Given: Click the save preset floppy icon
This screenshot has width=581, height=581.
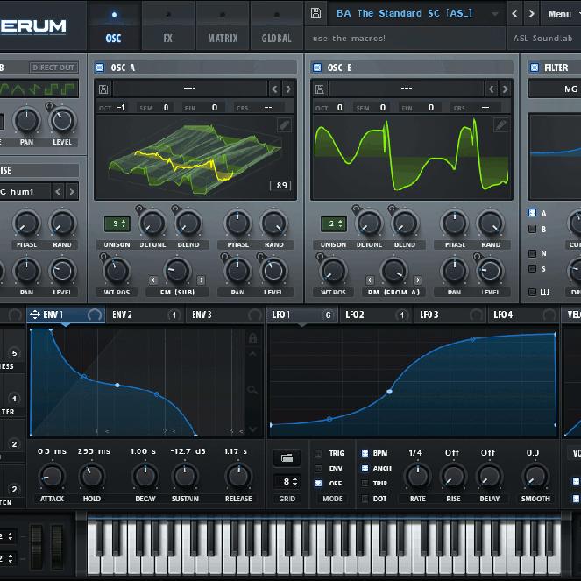Looking at the screenshot, I should tap(315, 13).
